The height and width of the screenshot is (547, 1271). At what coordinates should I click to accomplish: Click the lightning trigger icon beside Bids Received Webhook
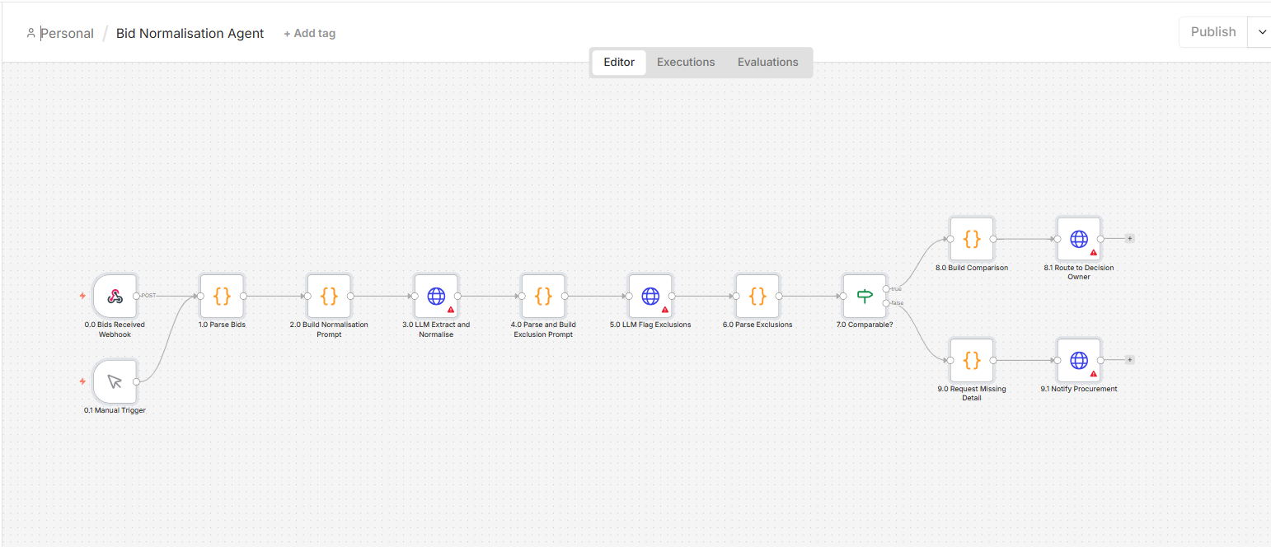click(x=82, y=296)
